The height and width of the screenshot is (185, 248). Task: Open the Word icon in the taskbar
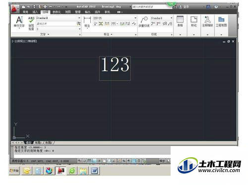(94, 171)
